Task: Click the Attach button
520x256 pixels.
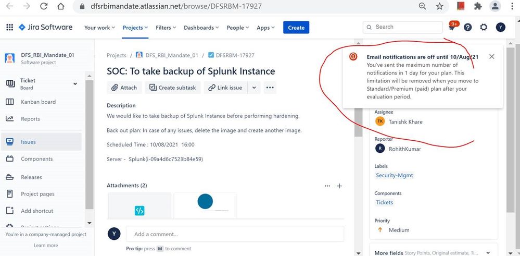Action: point(124,88)
